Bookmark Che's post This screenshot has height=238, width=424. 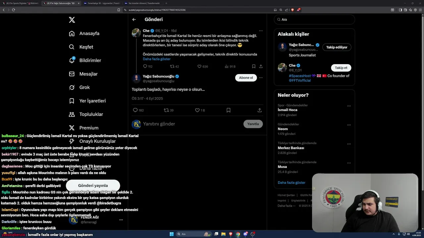click(254, 66)
